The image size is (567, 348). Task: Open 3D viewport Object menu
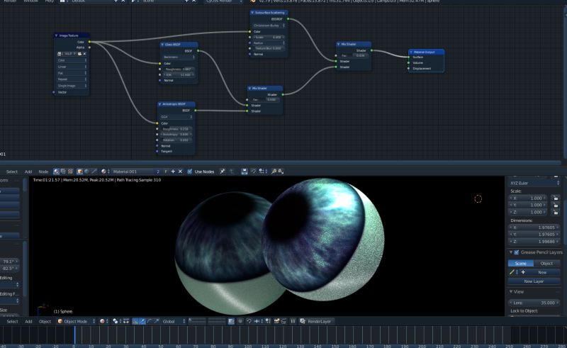pyautogui.click(x=45, y=321)
